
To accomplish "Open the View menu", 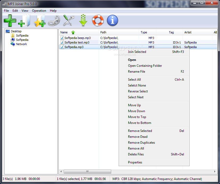I will pos(25,11).
